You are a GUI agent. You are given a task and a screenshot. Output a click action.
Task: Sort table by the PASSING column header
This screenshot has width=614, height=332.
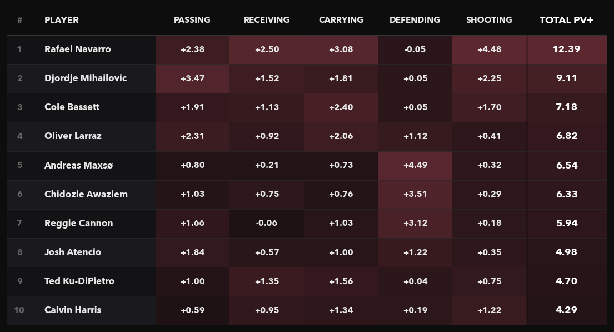tap(192, 20)
